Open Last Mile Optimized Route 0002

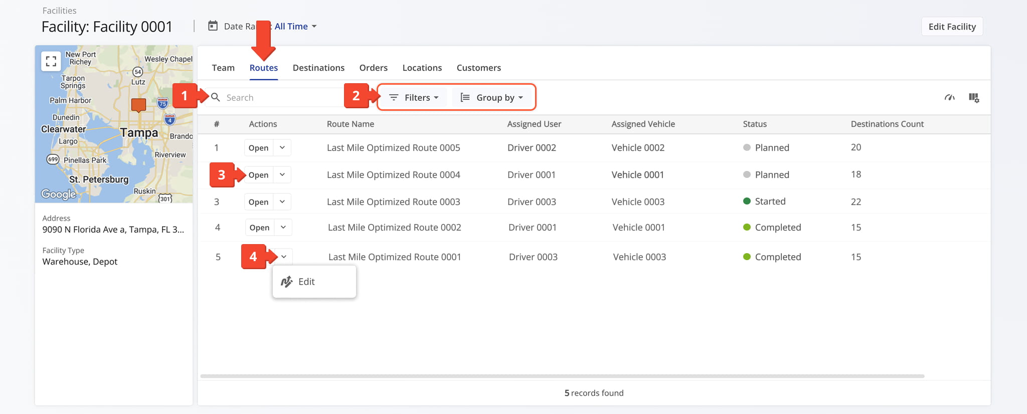(x=259, y=228)
